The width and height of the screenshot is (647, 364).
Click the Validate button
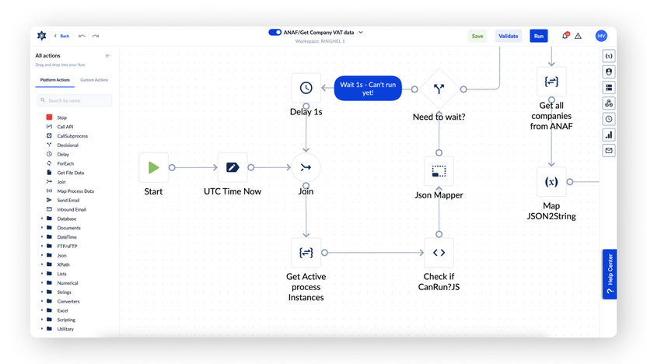508,36
